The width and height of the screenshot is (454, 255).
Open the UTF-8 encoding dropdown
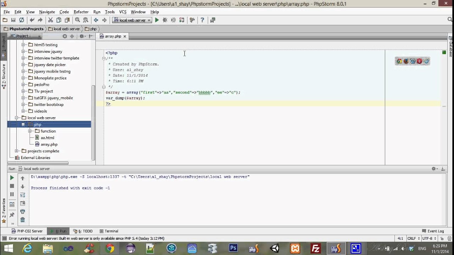430,238
